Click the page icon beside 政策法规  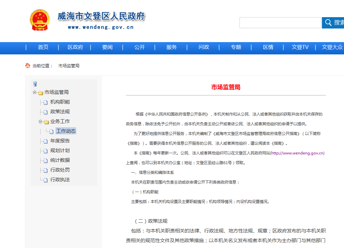point(46,112)
